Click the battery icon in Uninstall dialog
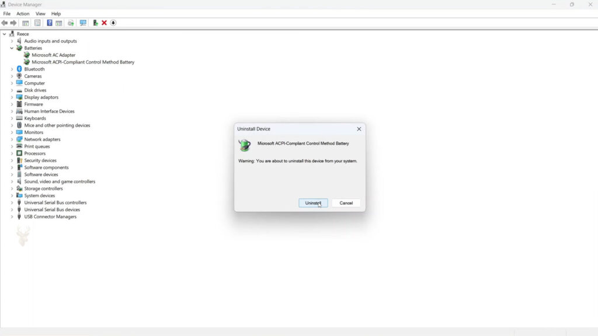The width and height of the screenshot is (598, 336). tap(245, 145)
